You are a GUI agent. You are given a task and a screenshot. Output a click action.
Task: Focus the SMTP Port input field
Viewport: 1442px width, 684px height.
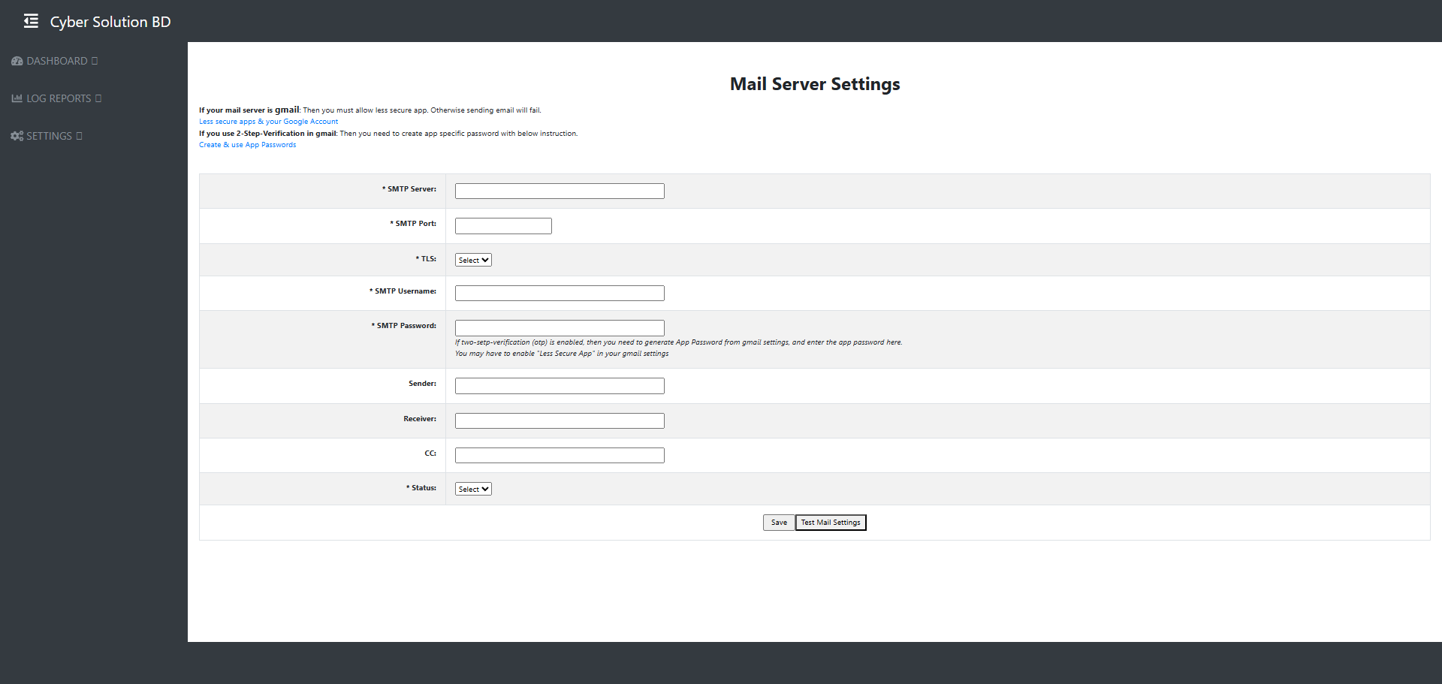(503, 226)
